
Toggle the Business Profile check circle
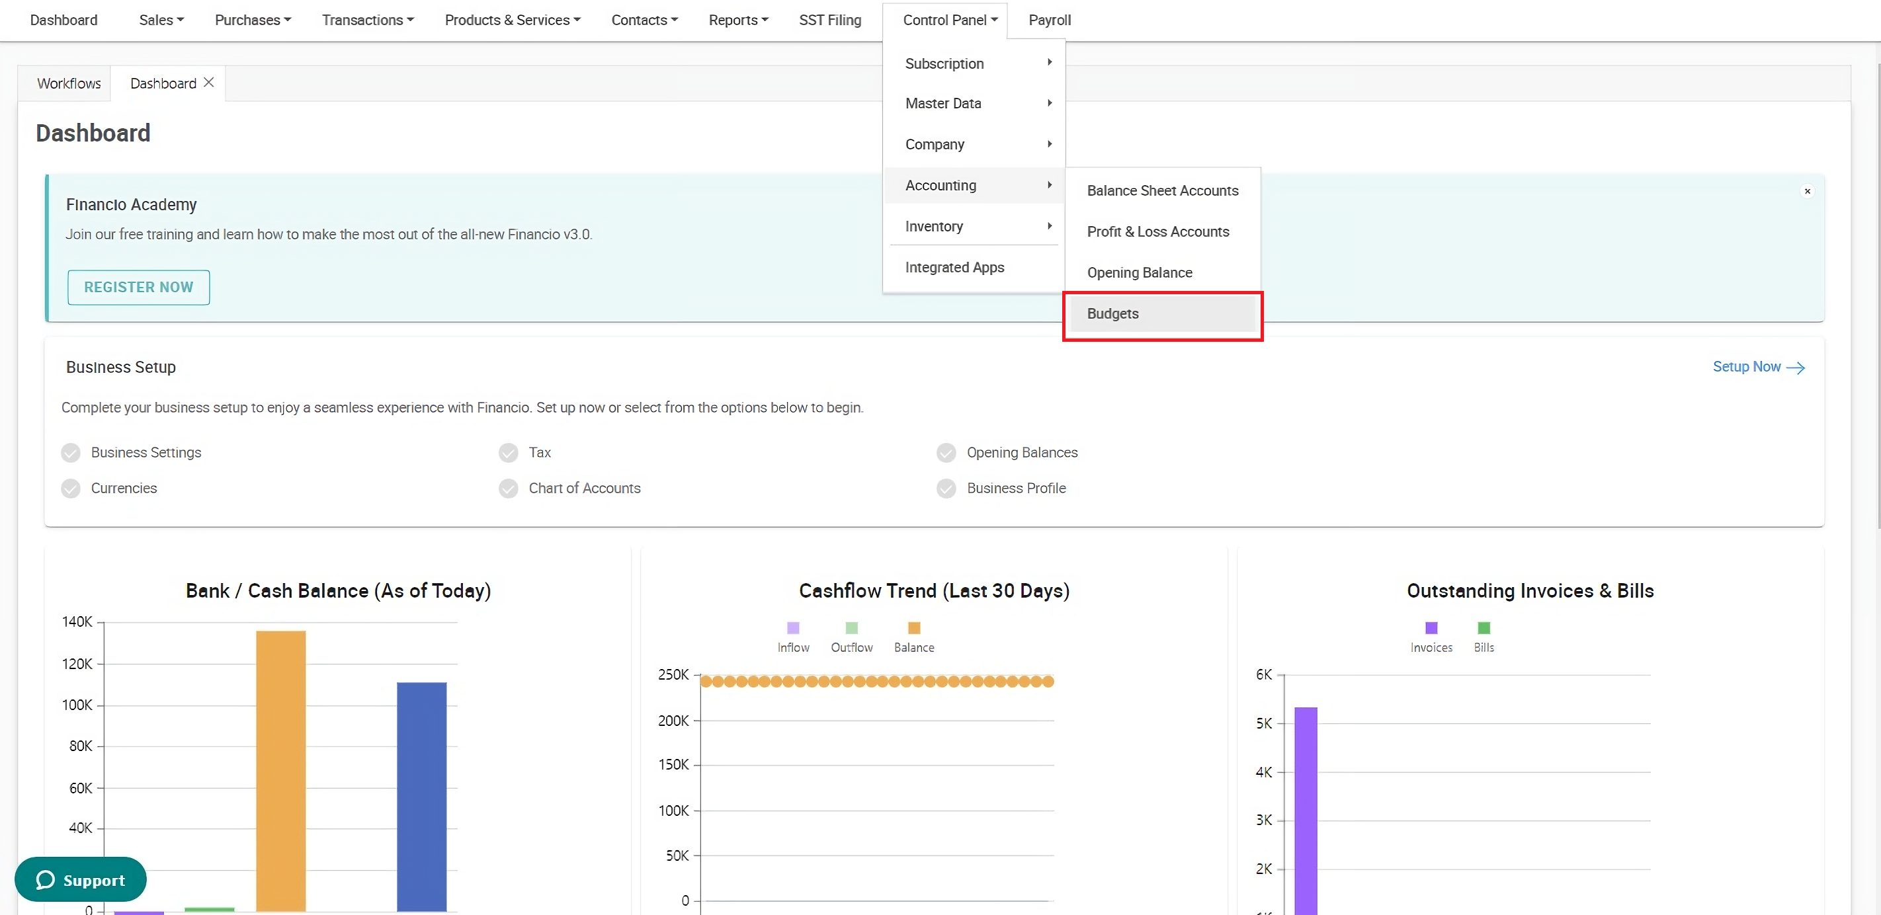click(x=946, y=488)
